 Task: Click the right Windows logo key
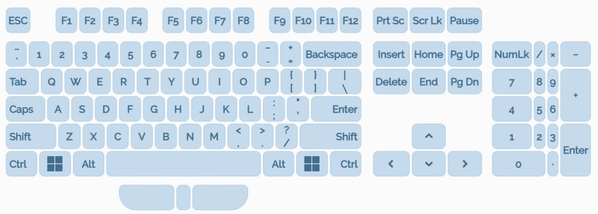(x=312, y=164)
